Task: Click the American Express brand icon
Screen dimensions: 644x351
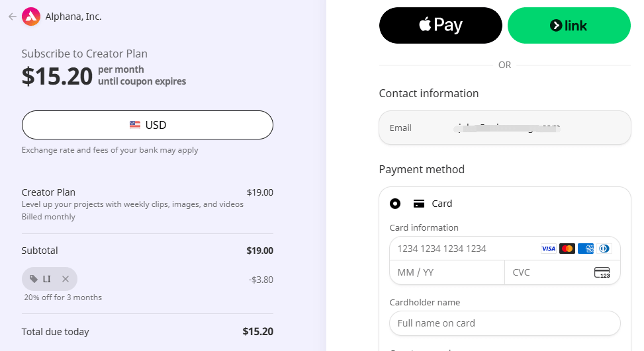Action: [586, 249]
